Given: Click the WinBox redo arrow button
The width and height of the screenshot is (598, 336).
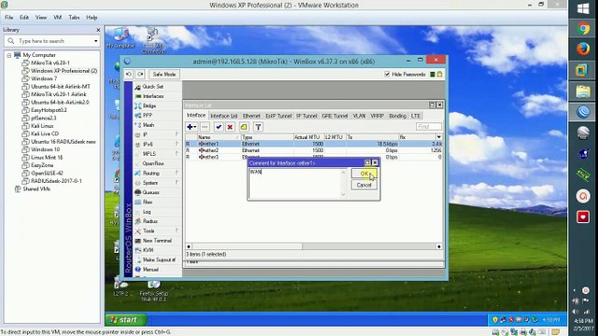Looking at the screenshot, I should pyautogui.click(x=140, y=75).
